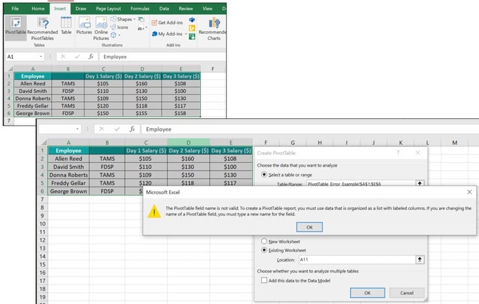Open the Review tab
479x304 pixels.
point(186,8)
